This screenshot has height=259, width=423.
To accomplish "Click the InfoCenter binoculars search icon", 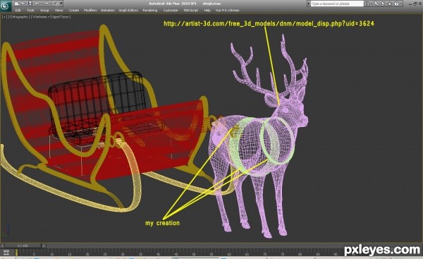I will (367, 4).
